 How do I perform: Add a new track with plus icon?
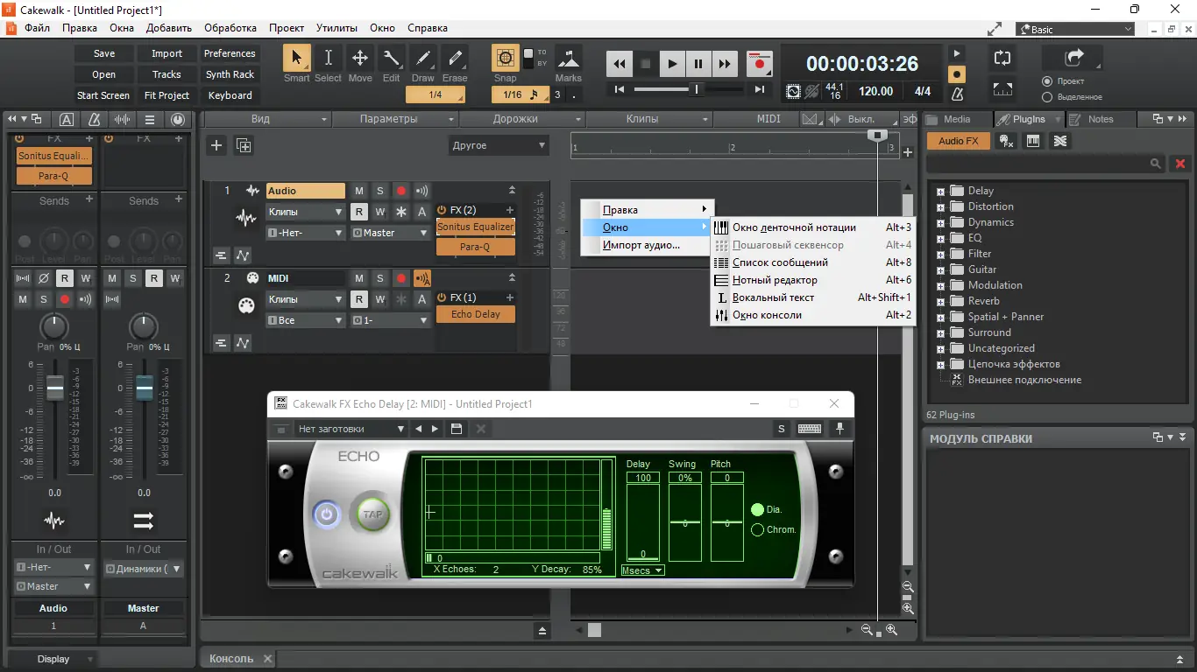216,145
